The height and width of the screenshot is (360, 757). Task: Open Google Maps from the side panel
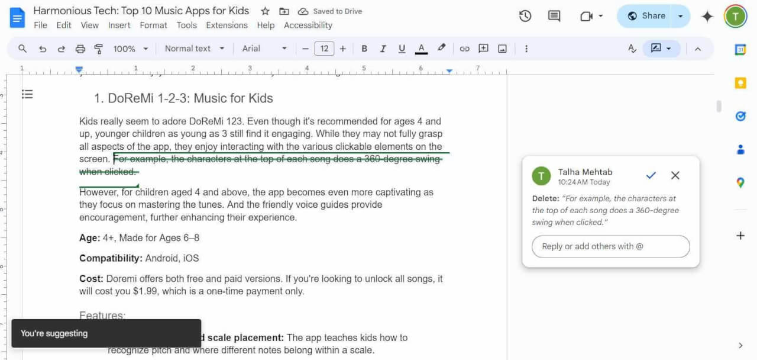(740, 182)
